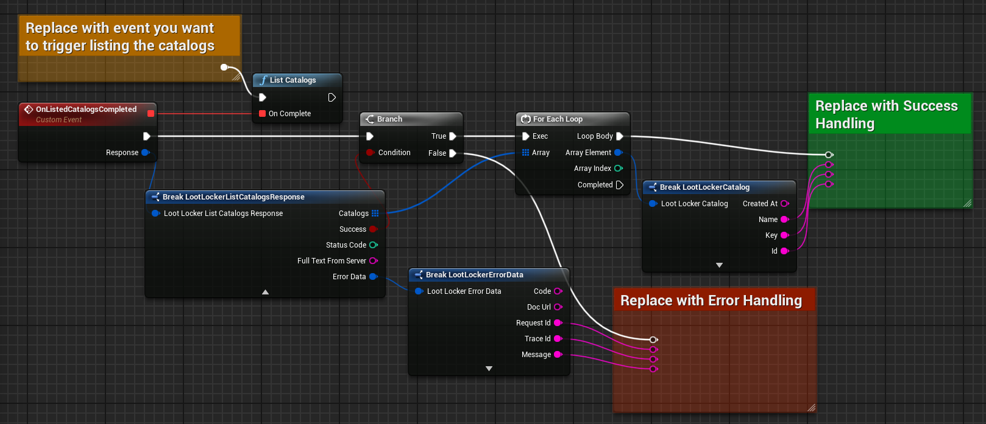Viewport: 986px width, 424px height.
Task: Click the Break LootLockerErrorData struct icon
Action: pyautogui.click(x=419, y=275)
